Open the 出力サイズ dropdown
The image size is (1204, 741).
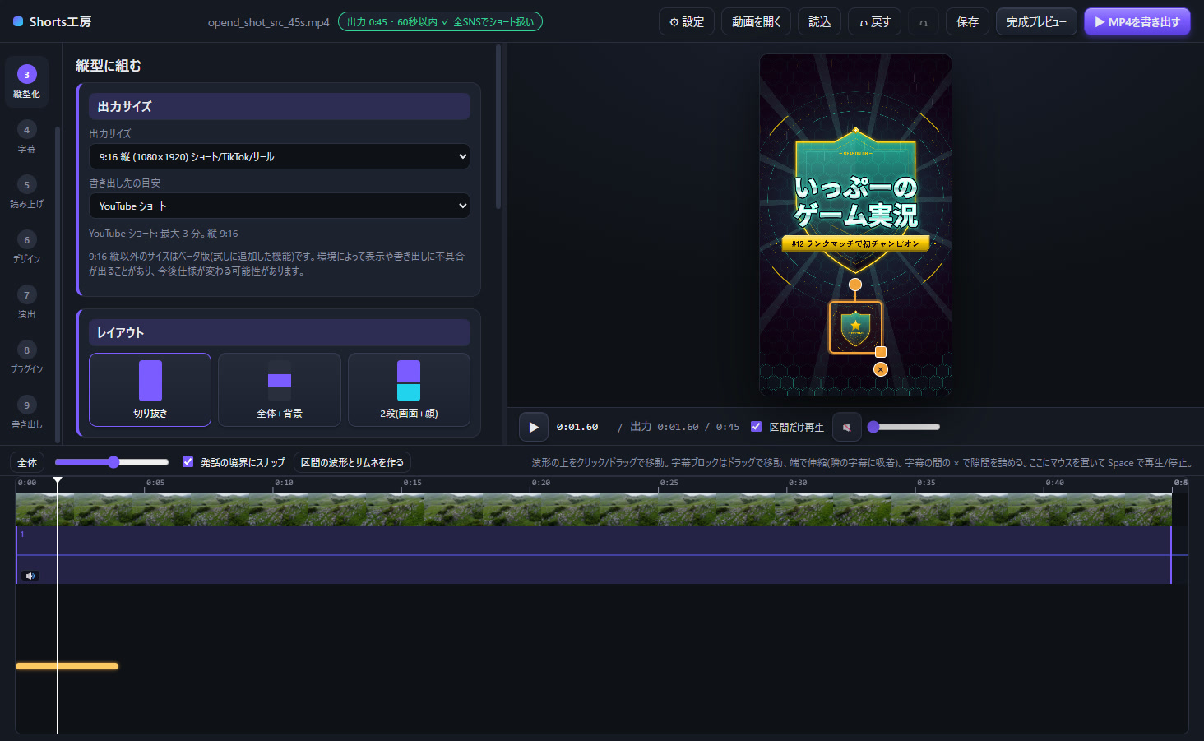(x=280, y=156)
